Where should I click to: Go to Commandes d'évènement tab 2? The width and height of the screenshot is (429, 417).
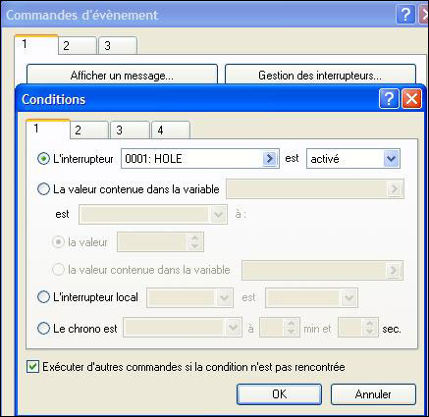coord(78,45)
